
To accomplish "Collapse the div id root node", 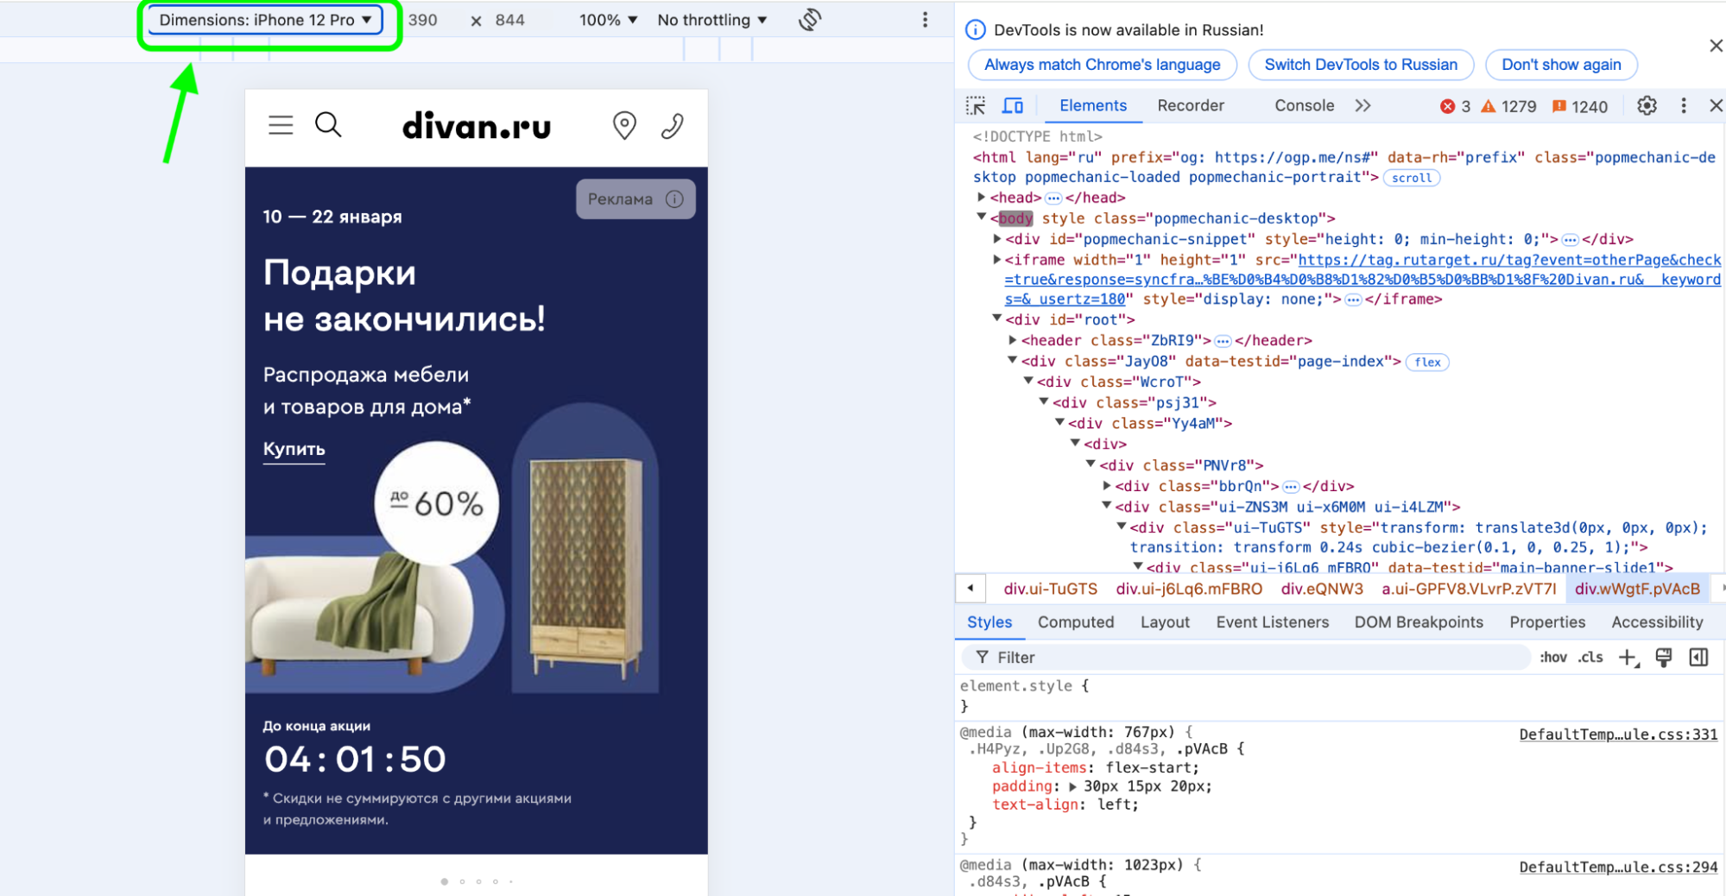I will pos(997,319).
